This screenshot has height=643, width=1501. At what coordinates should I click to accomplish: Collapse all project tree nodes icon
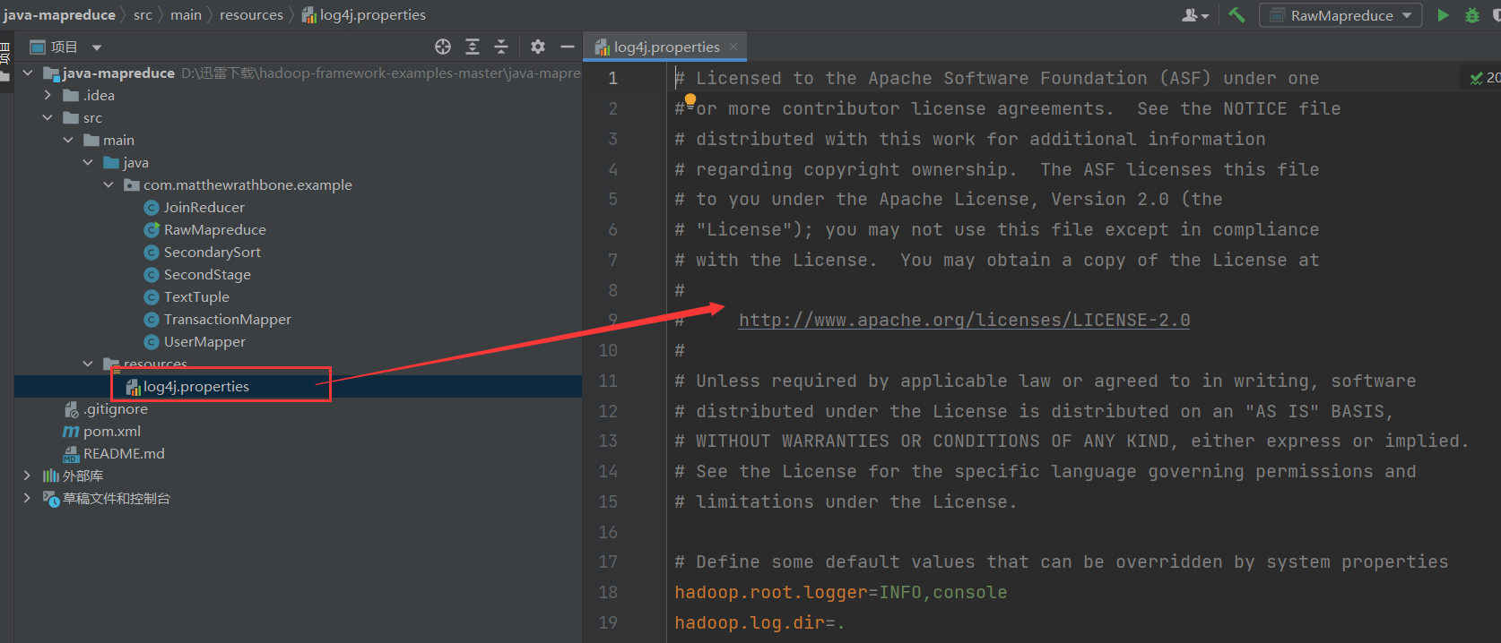pos(501,47)
